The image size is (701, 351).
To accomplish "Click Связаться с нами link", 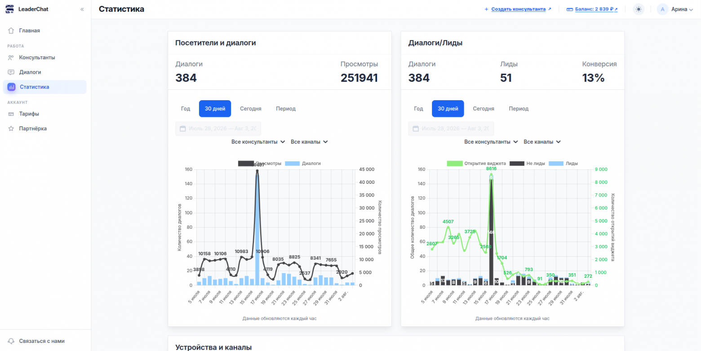I will click(x=42, y=341).
